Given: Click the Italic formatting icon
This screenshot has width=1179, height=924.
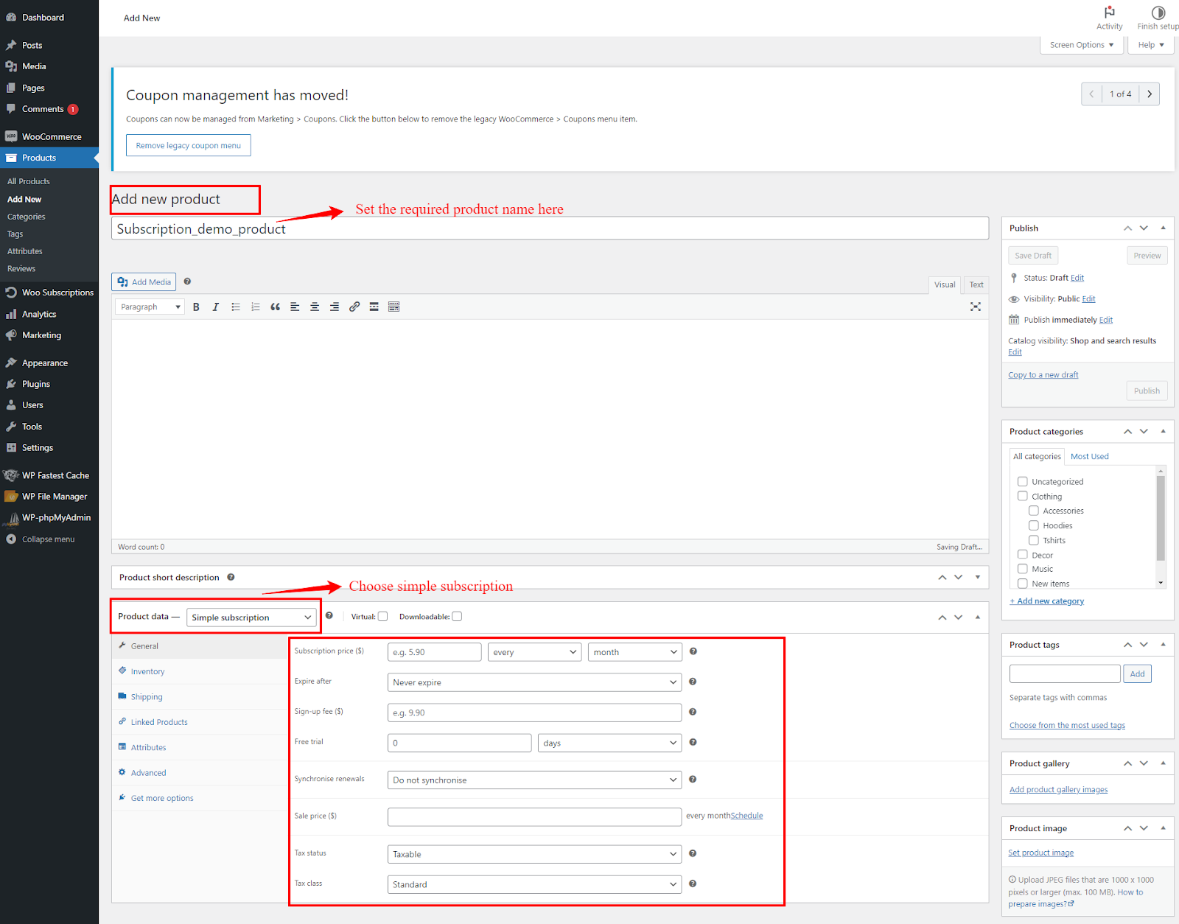Looking at the screenshot, I should tap(216, 307).
